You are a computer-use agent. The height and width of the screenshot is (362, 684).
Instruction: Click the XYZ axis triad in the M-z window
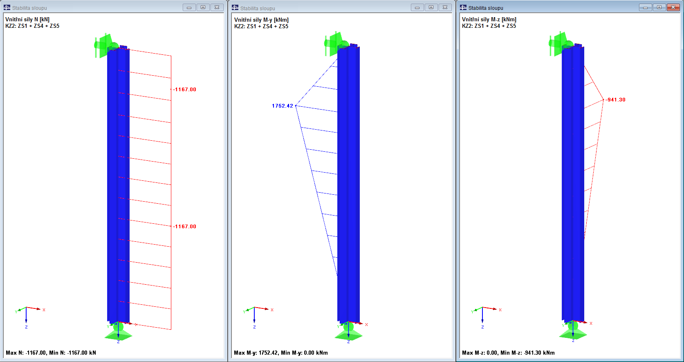(486, 317)
